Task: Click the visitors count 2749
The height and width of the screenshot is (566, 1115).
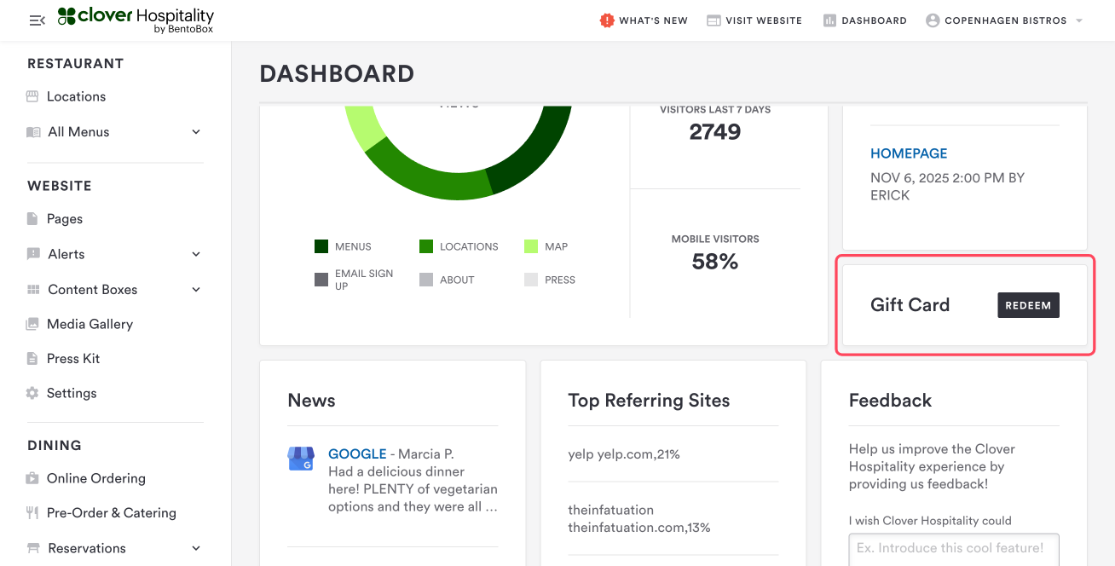Action: (715, 132)
